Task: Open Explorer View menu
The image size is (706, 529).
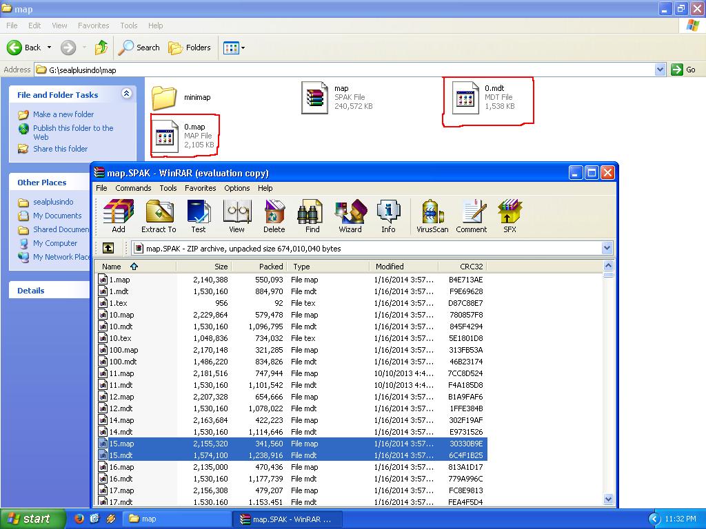Action: [x=59, y=25]
